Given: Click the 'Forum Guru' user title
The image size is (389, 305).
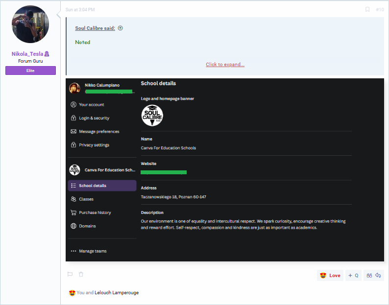Looking at the screenshot, I should coord(30,61).
